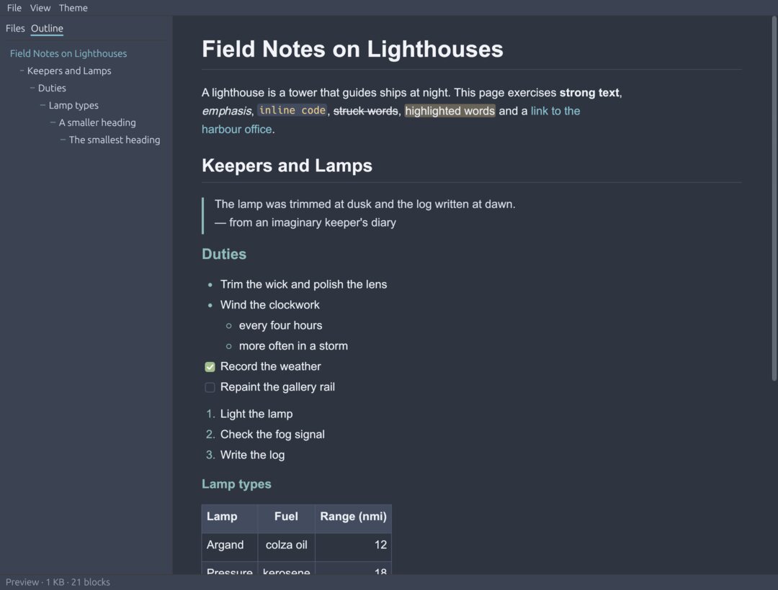Screen dimensions: 778x590
Task: Go to Duties in the outline
Action: [x=52, y=88]
